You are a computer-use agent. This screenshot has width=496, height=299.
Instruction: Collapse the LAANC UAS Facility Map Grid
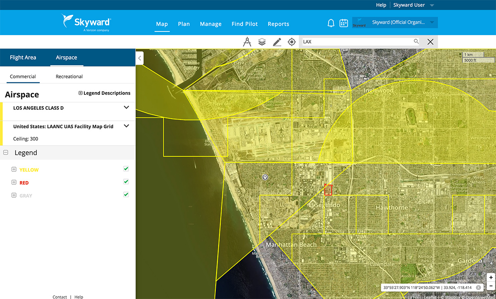126,126
